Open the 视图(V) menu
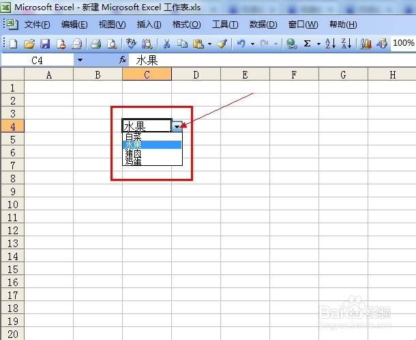The height and width of the screenshot is (340, 416). pos(112,25)
